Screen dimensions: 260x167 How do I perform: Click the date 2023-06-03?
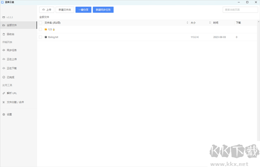tap(220, 37)
